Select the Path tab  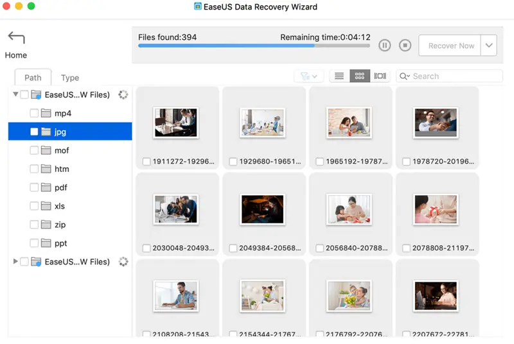[x=33, y=78]
